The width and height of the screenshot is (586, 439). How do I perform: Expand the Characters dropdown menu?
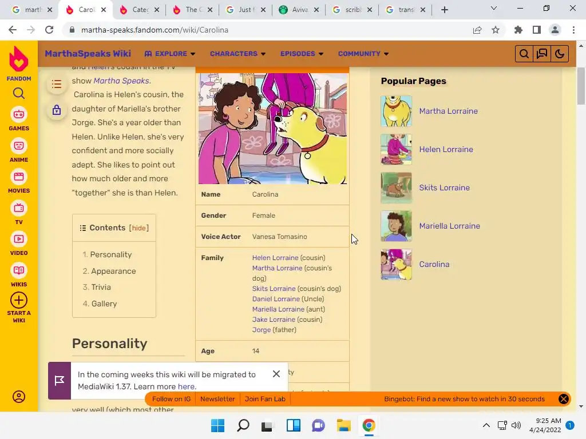(x=237, y=54)
